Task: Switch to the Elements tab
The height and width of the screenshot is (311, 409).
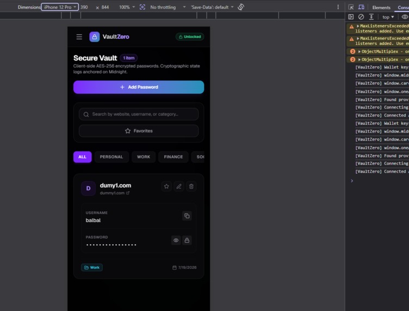Action: (x=381, y=8)
